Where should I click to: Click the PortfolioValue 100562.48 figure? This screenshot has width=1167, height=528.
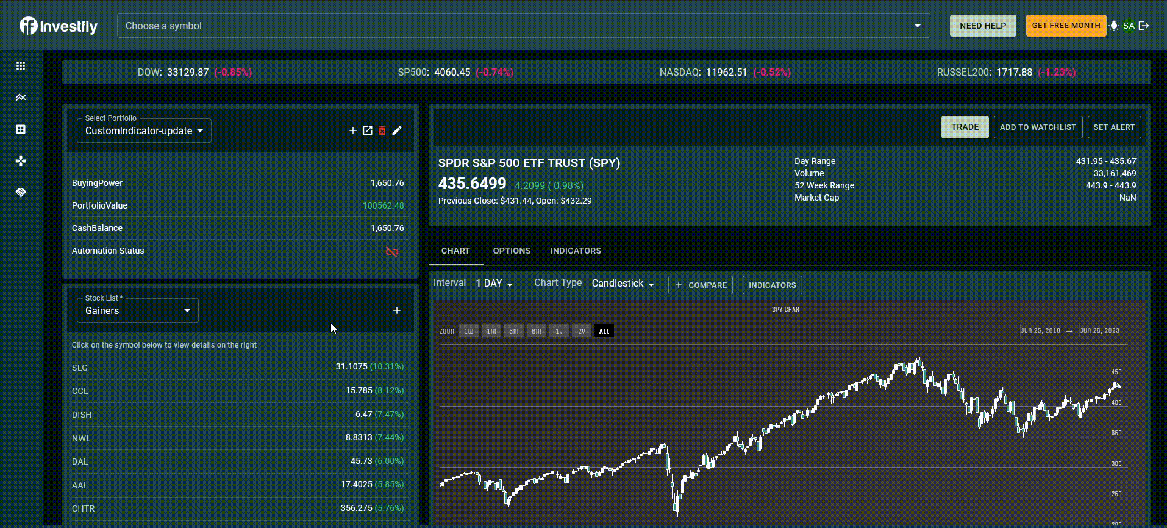(x=383, y=205)
